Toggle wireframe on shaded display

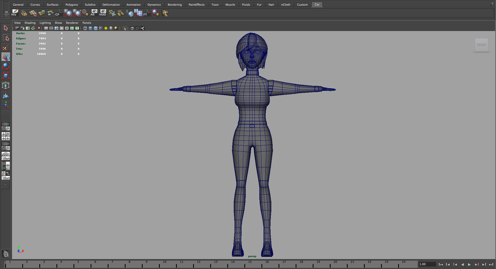(96, 28)
